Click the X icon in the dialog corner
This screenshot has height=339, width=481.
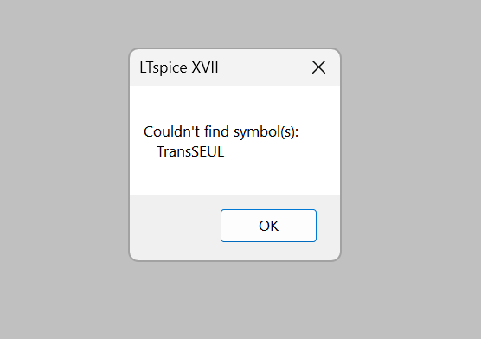pyautogui.click(x=318, y=67)
